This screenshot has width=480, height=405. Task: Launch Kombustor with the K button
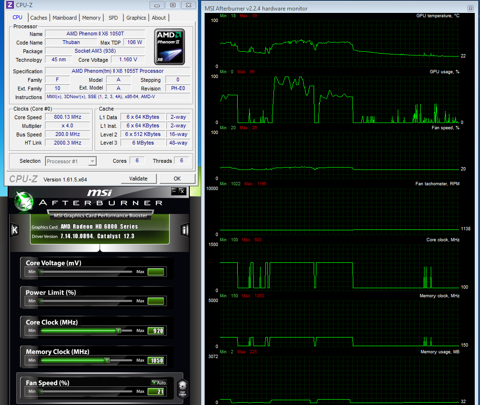[x=14, y=230]
